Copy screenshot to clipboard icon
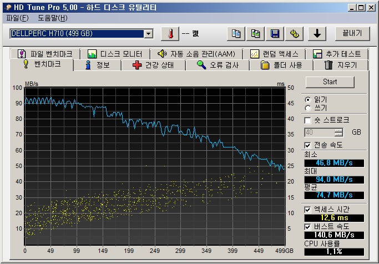Screen dimensions: 379x264 255,34
